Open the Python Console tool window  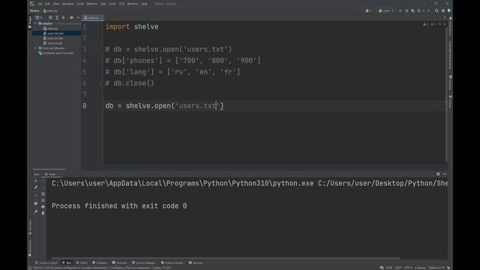172,262
